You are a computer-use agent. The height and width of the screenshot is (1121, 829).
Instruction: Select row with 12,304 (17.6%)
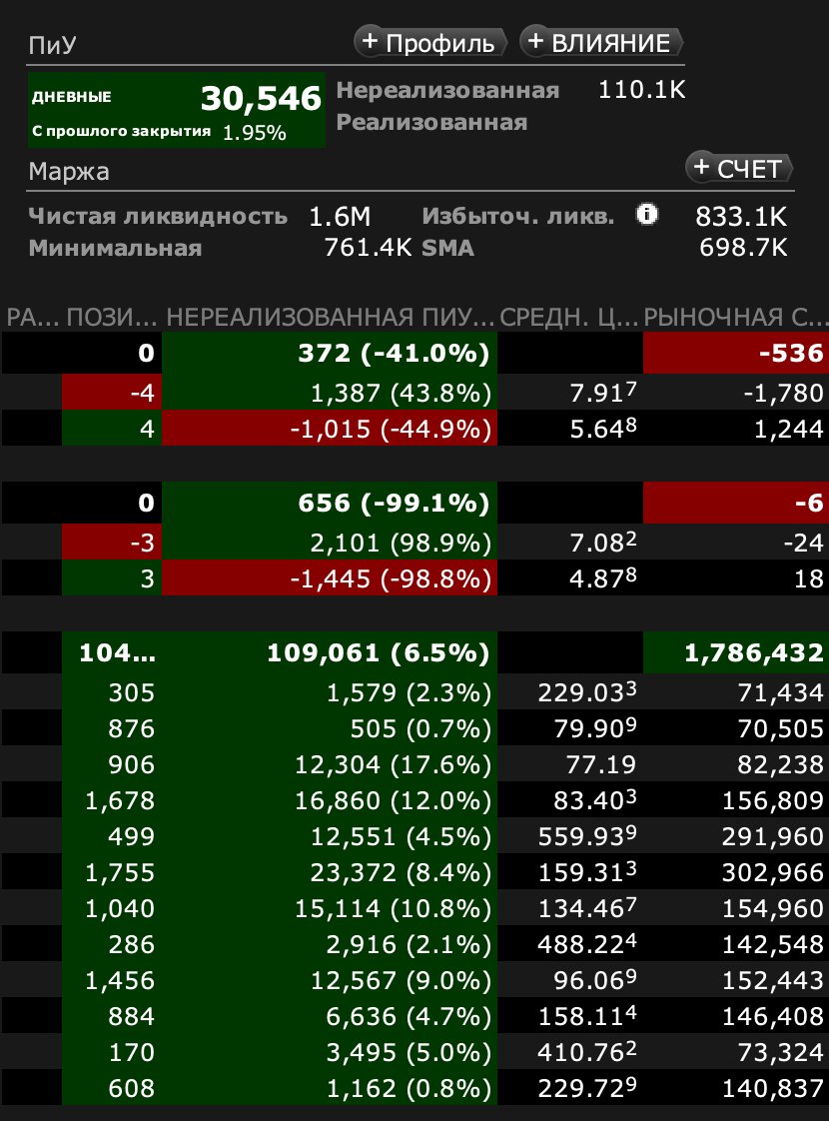[x=414, y=764]
